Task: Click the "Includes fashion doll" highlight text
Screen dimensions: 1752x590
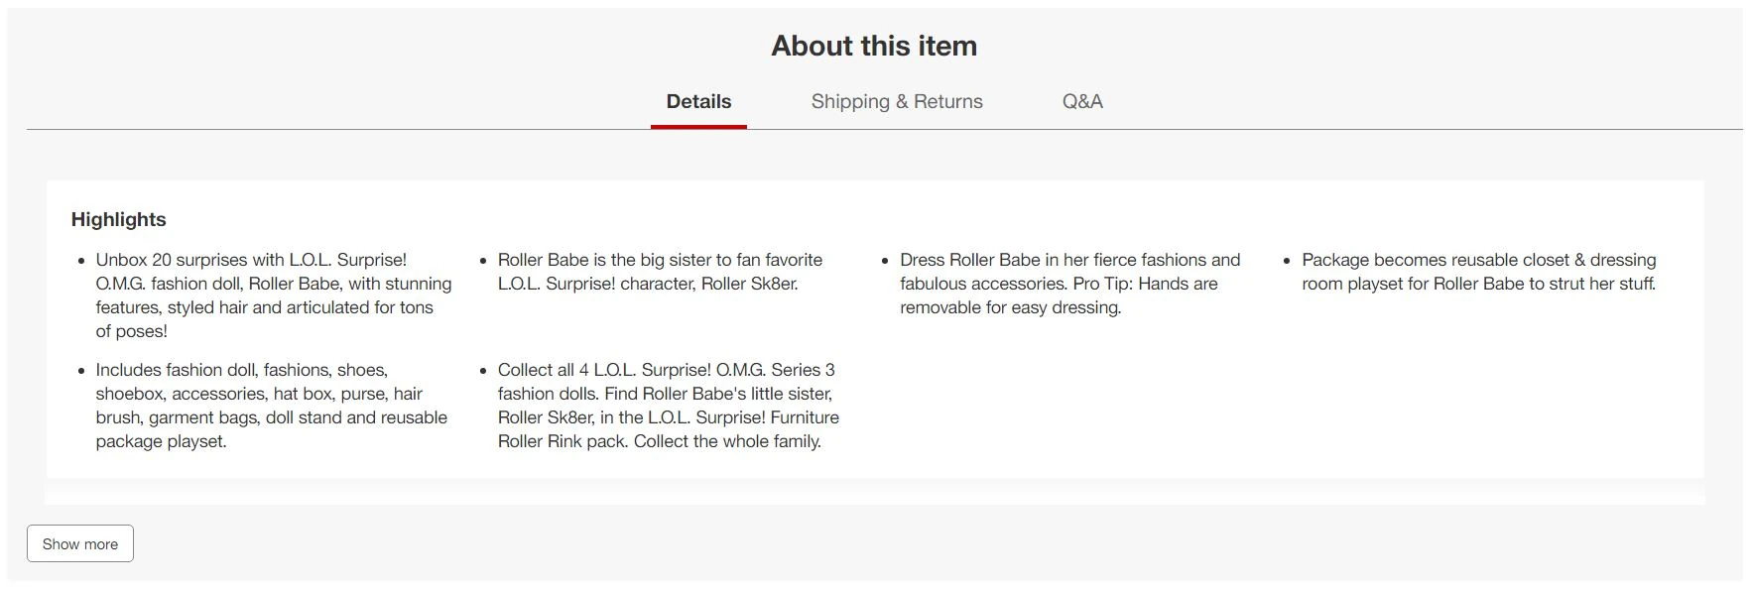Action: click(271, 406)
